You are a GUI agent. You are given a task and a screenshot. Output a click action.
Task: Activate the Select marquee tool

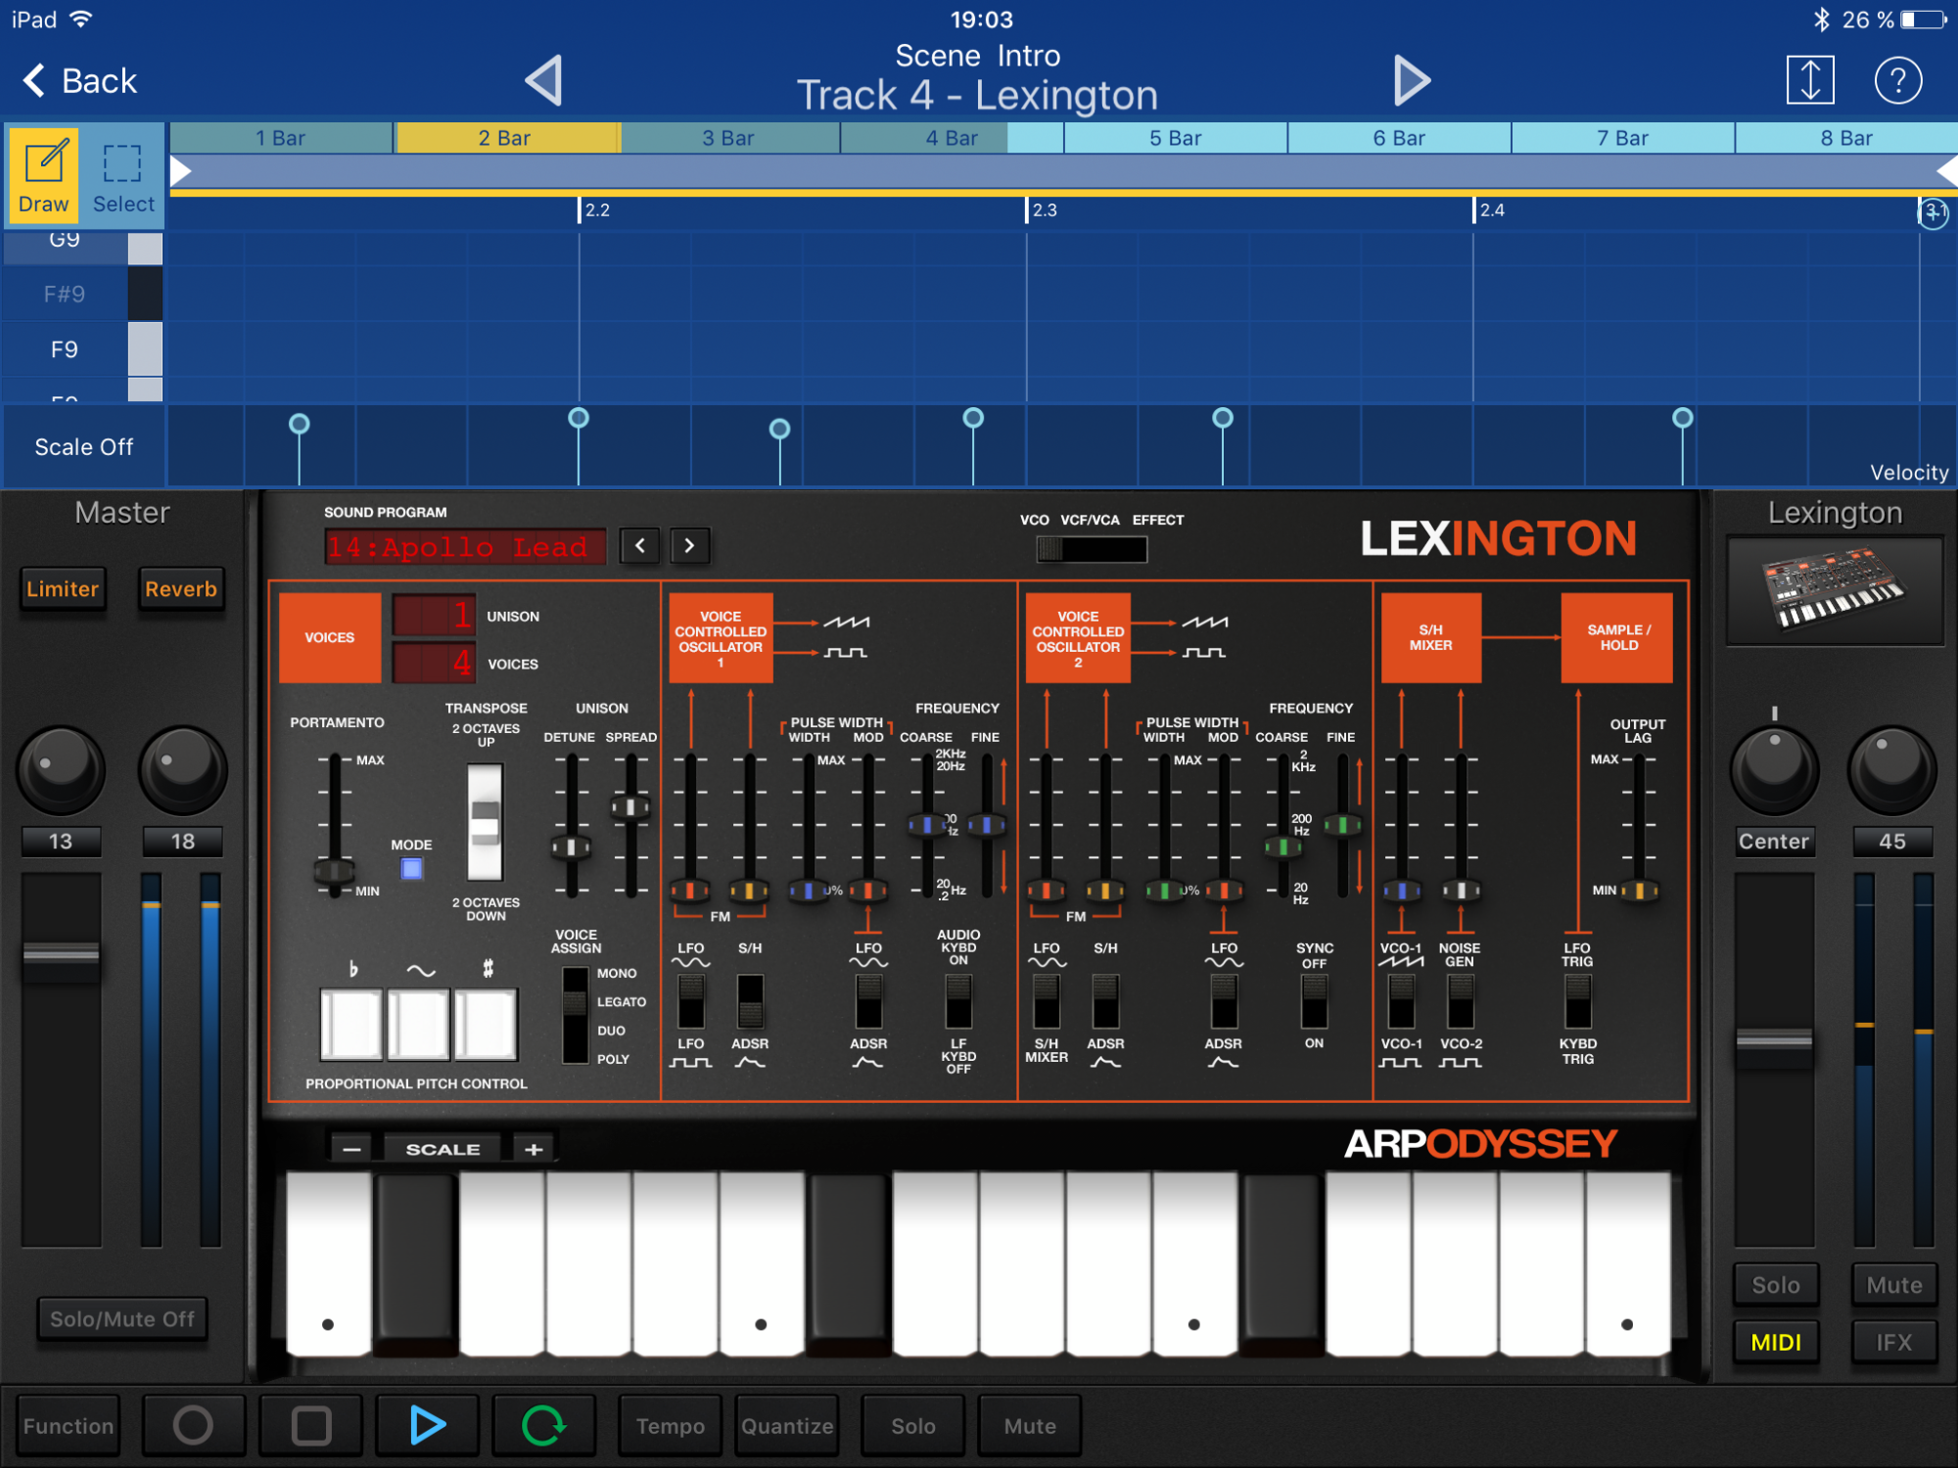click(x=123, y=175)
